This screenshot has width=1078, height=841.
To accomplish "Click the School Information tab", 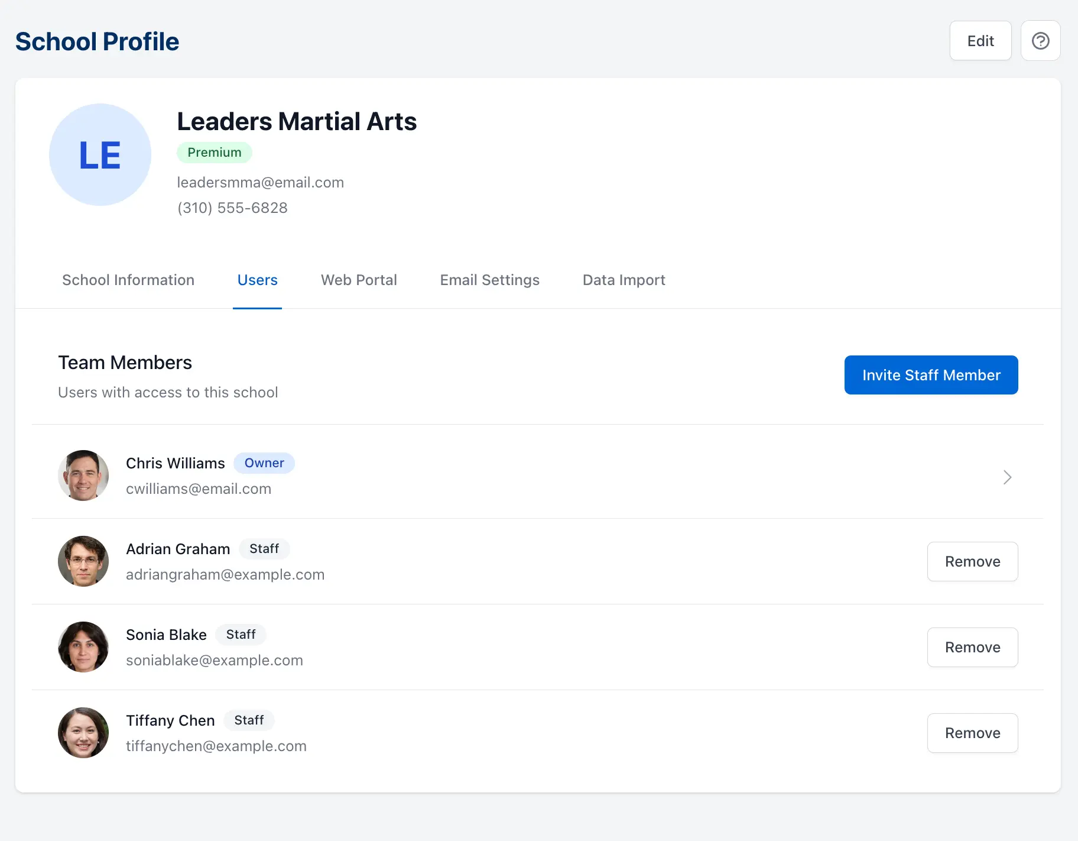I will coord(128,280).
